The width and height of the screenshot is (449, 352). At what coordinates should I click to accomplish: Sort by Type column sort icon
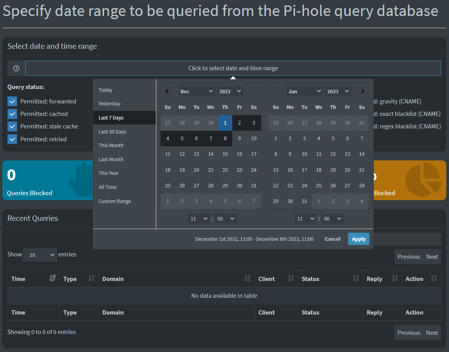91,278
